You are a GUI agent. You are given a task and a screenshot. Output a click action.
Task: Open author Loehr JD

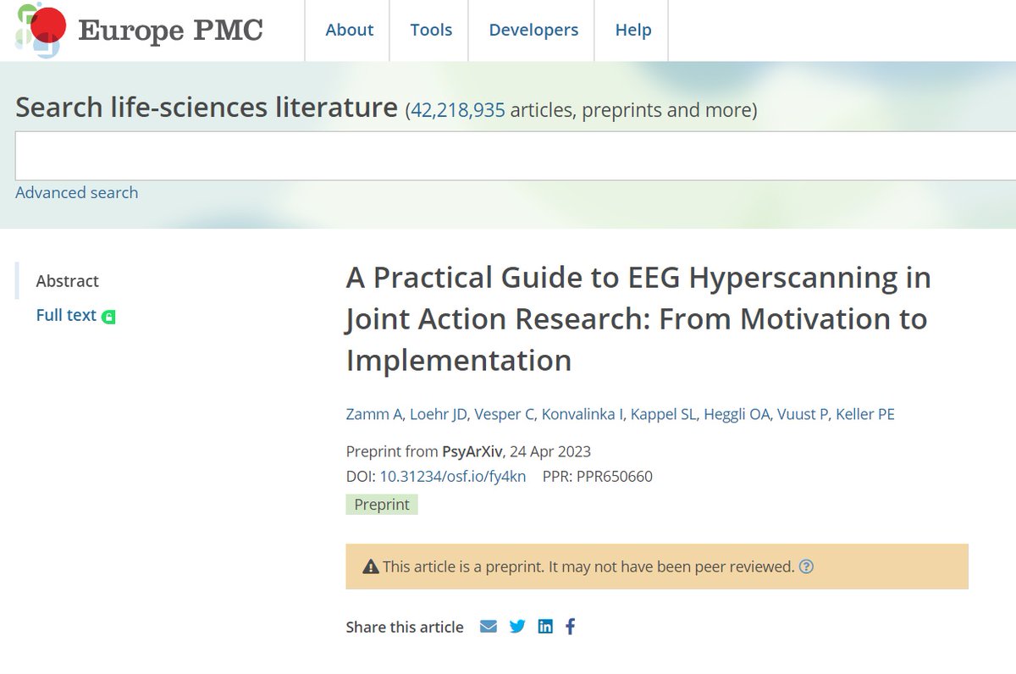(x=439, y=414)
